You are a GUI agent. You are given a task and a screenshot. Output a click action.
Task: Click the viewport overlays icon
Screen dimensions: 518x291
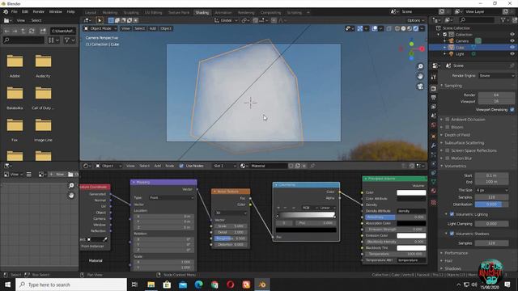coord(375,29)
